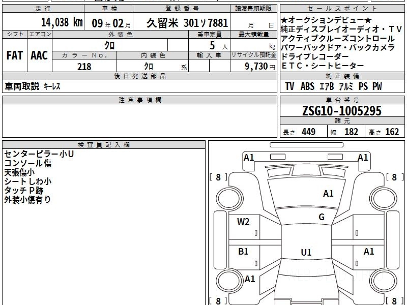Screen dimensions: 407x305
Task: Select アクティブクルーズコントロール text
Action: [338, 39]
